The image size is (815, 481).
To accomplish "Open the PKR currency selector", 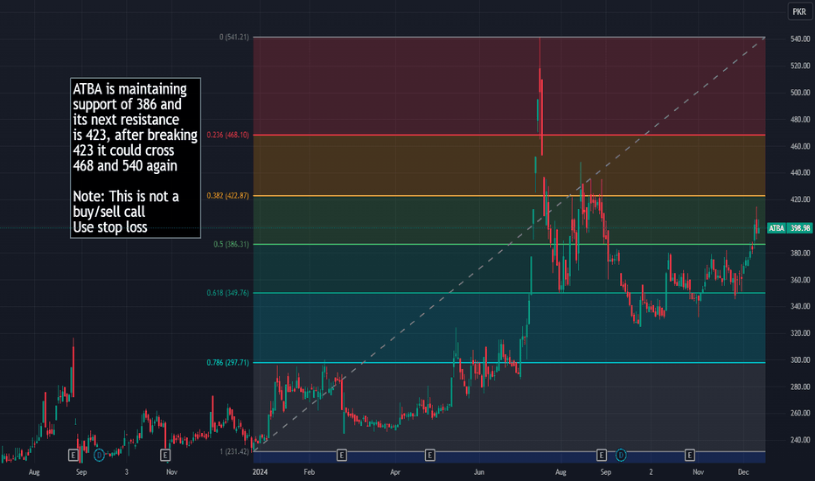I will 799,11.
